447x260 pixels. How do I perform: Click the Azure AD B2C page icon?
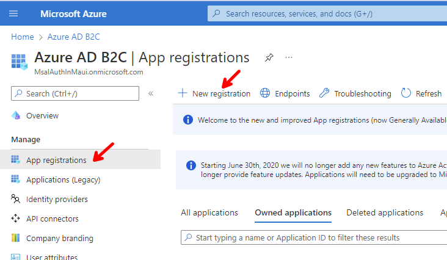click(19, 62)
